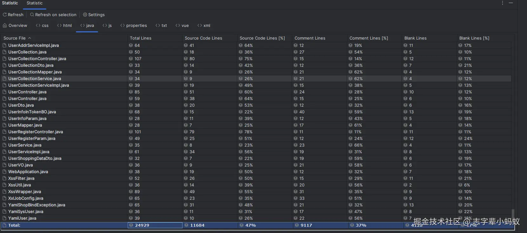The image size is (527, 233).
Task: Open Settings via the gear icon
Action: (85, 15)
